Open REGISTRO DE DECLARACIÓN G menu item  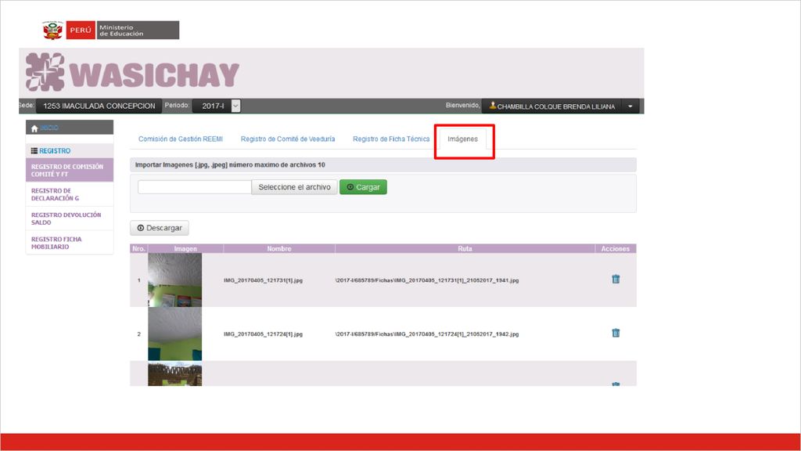pos(70,194)
